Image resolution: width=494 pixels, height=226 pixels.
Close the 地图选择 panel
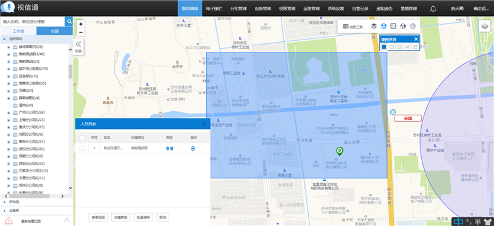416,39
